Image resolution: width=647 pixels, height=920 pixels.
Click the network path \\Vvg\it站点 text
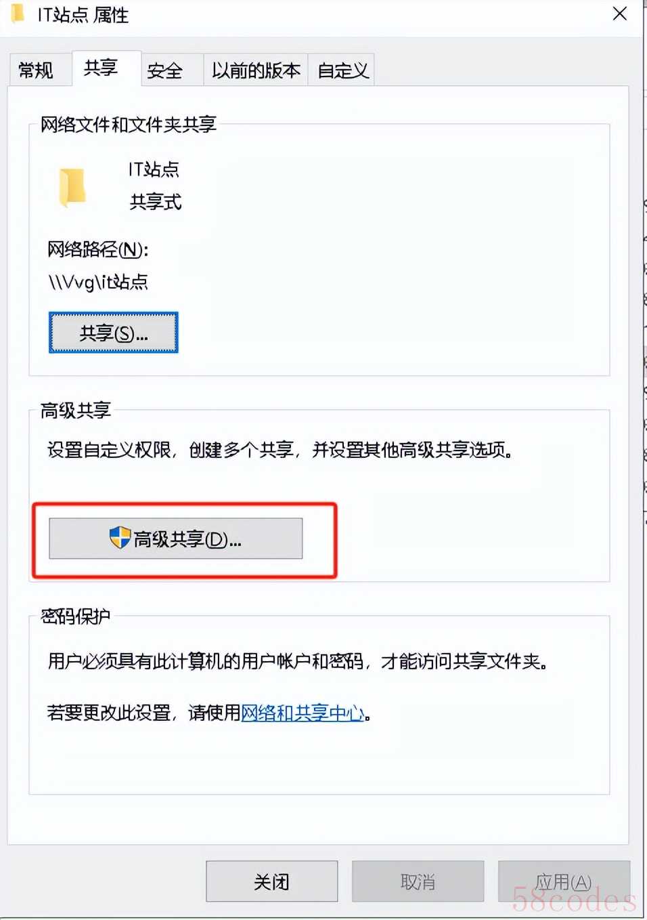click(98, 282)
